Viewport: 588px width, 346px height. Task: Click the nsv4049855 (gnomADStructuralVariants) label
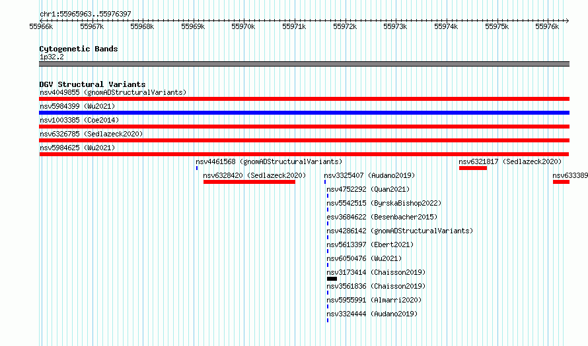(113, 92)
